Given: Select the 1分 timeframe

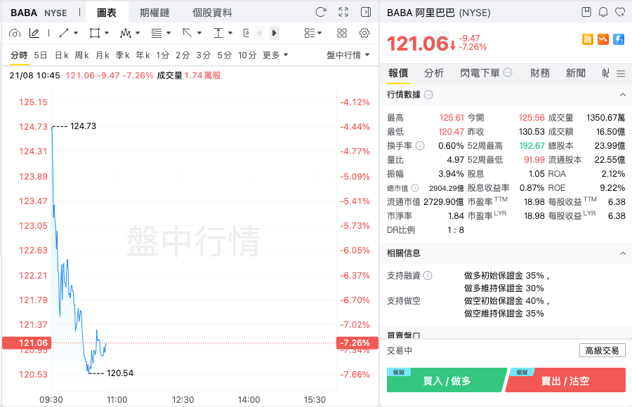Looking at the screenshot, I should click(162, 55).
